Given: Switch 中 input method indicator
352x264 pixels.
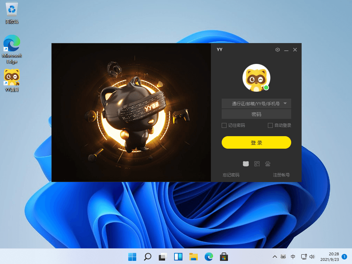Looking at the screenshot, I should 293,257.
